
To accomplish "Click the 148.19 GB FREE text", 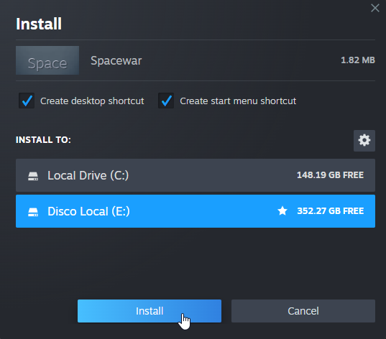I will (330, 175).
